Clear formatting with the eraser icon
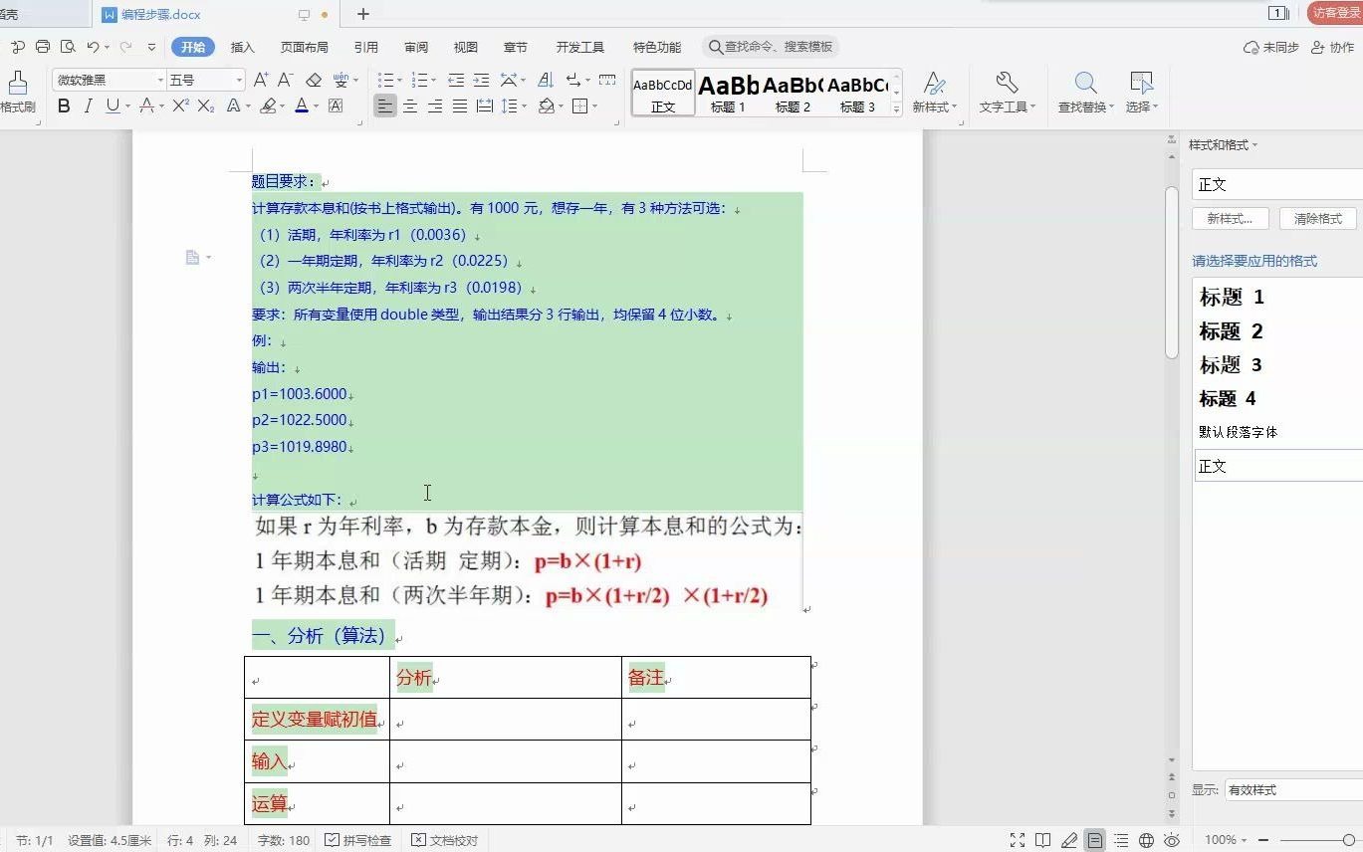Viewport: 1363px width, 852px height. point(314,80)
